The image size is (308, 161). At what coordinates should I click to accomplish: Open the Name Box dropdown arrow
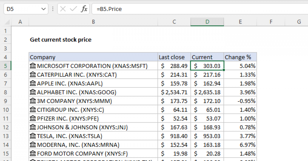[x=43, y=9]
